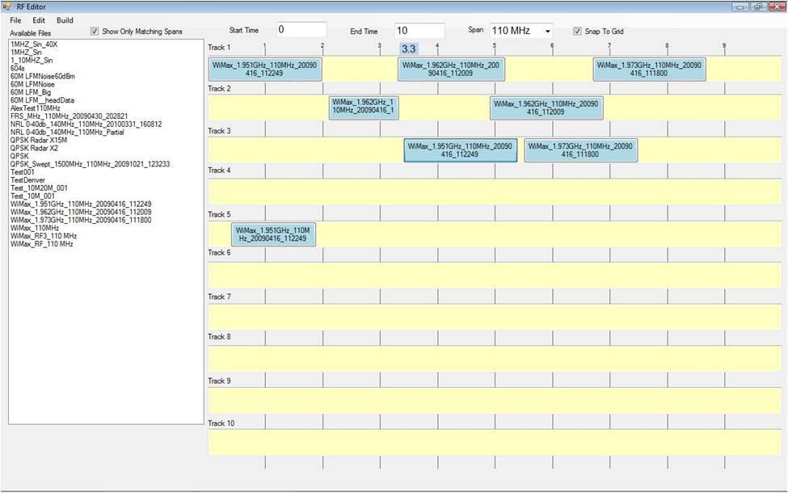Select 60M LFM__headData file
The height and width of the screenshot is (493, 788).
42,100
